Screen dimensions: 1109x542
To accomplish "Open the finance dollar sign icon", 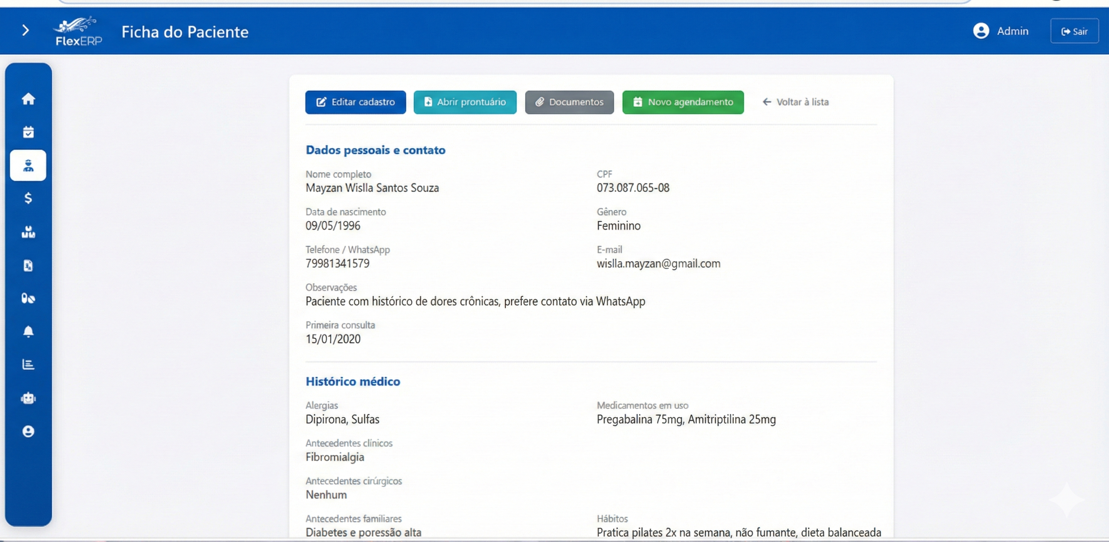I will click(x=28, y=198).
